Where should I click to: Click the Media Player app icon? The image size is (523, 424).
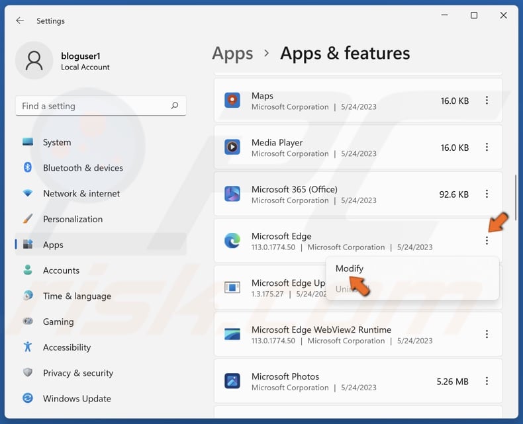(232, 147)
